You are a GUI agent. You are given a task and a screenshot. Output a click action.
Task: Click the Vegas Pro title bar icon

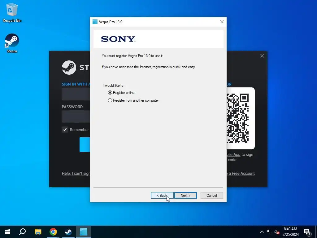click(95, 22)
